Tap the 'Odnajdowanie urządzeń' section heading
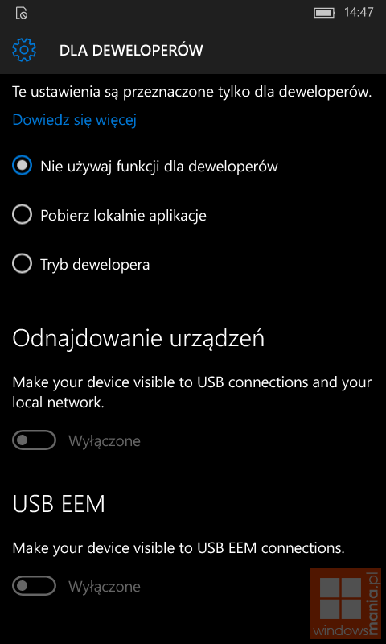 point(138,339)
